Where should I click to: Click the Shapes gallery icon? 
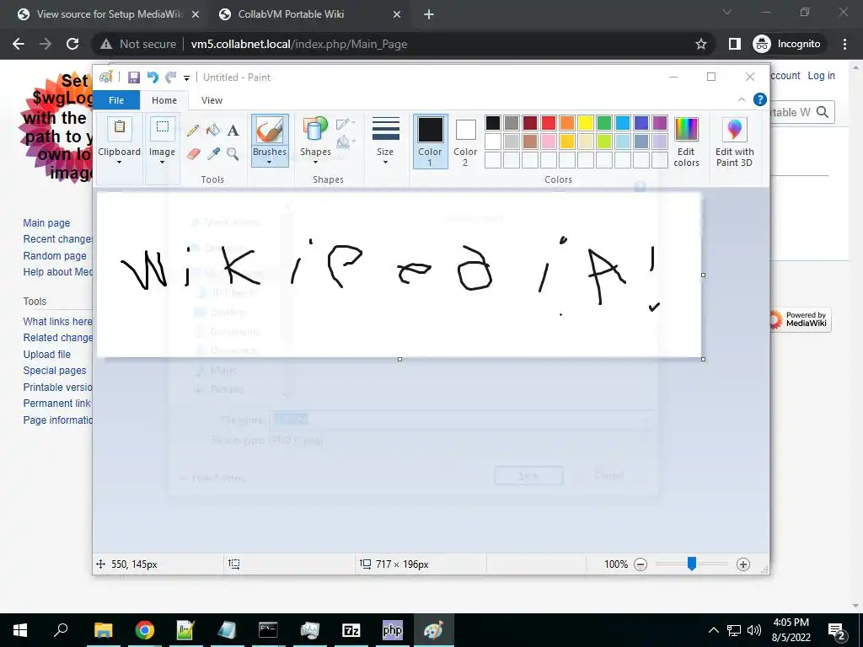click(315, 129)
